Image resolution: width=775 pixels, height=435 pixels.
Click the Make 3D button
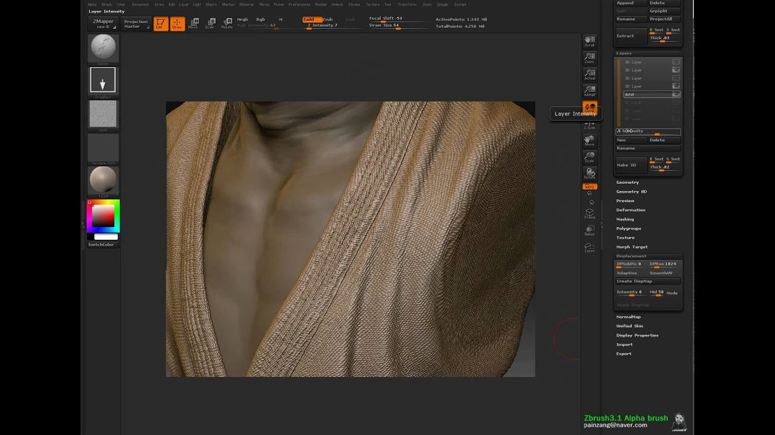click(631, 165)
